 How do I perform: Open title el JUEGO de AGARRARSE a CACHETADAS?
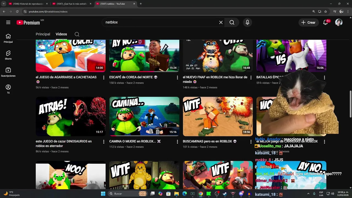pyautogui.click(x=66, y=79)
